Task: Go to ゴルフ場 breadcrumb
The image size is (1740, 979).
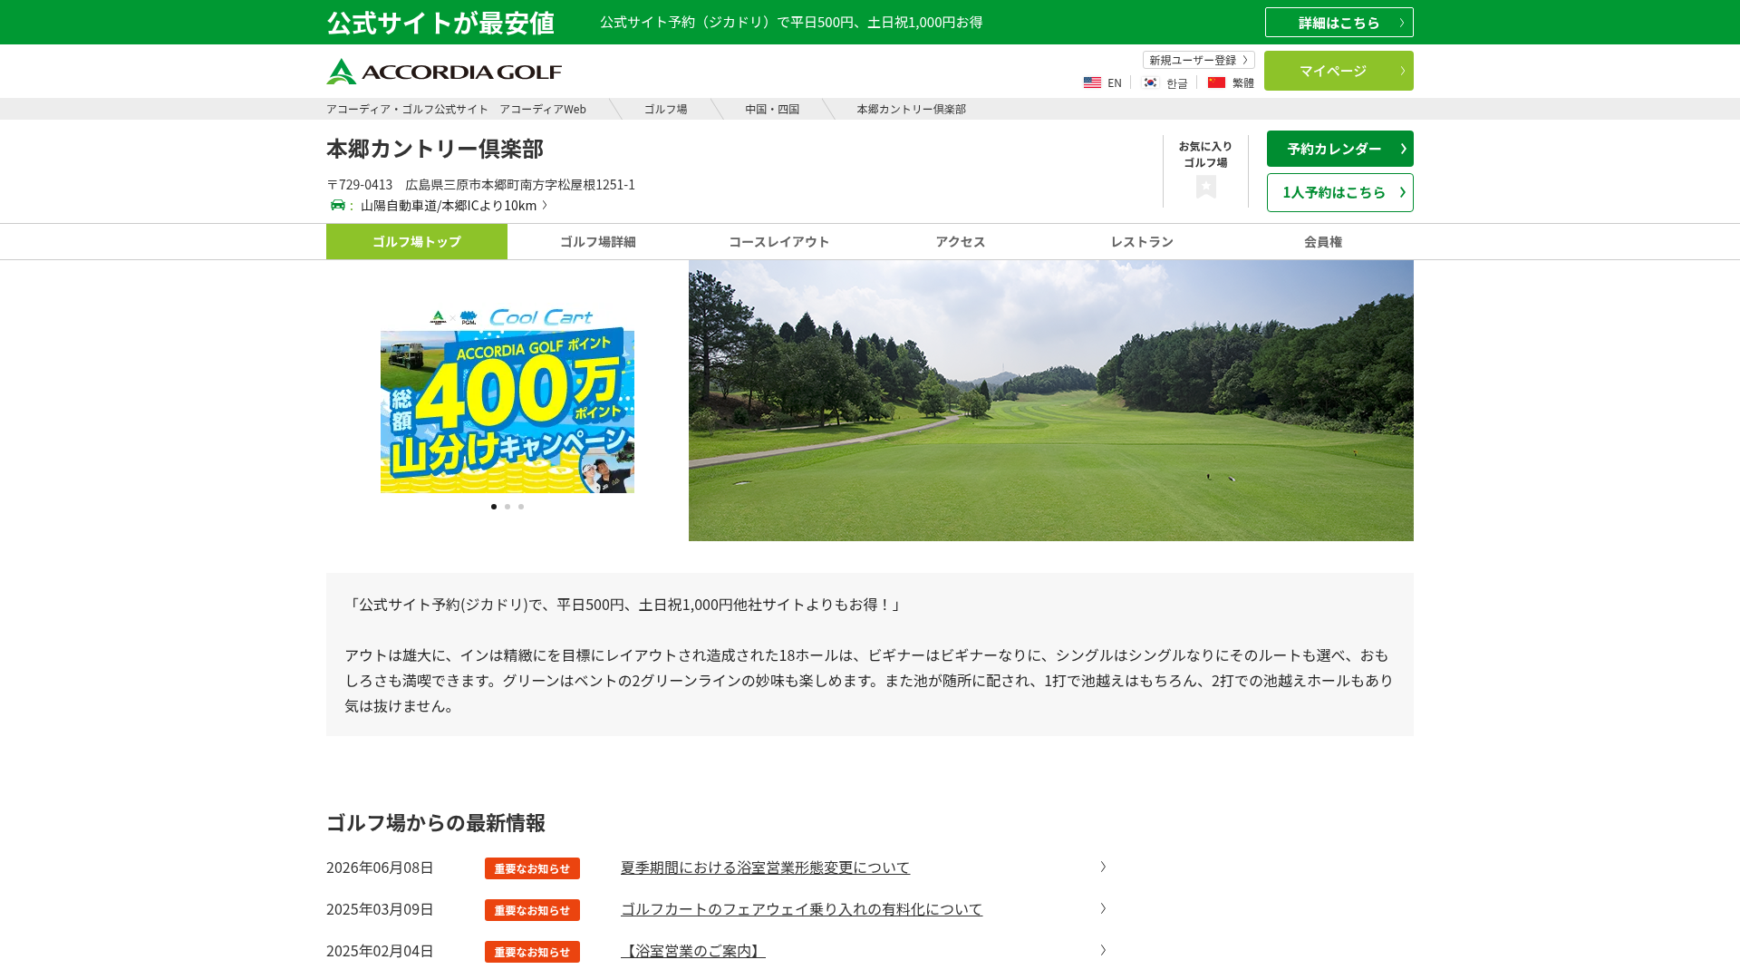Action: pos(665,109)
